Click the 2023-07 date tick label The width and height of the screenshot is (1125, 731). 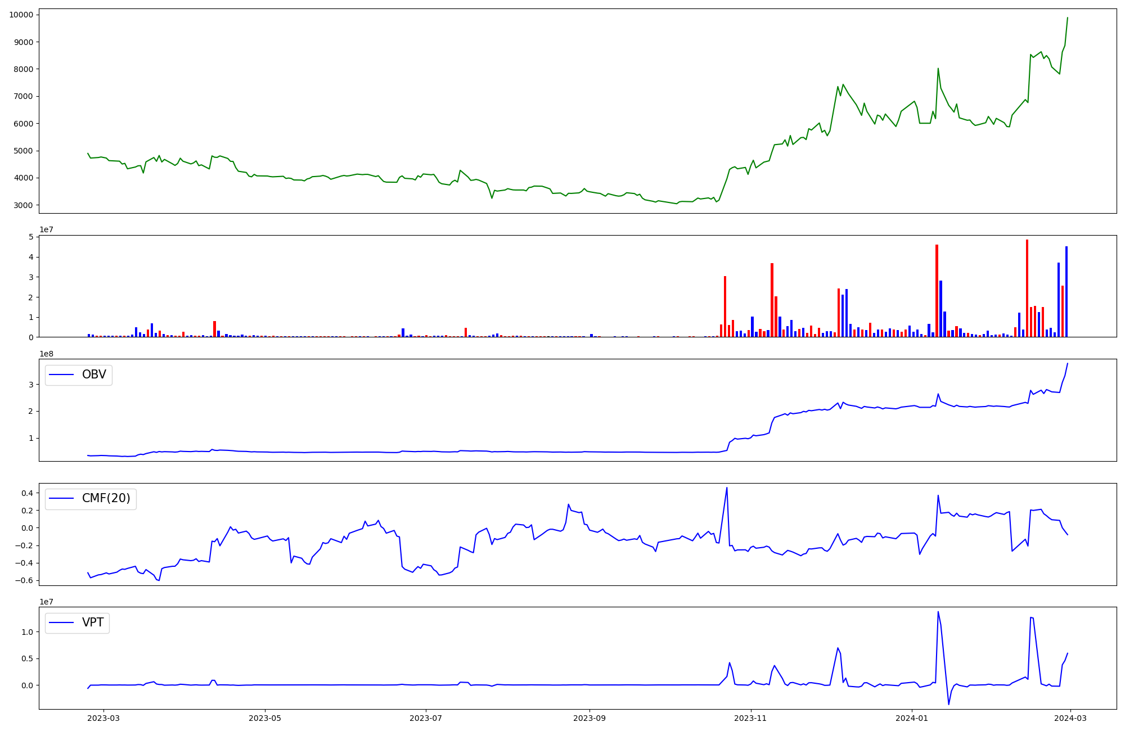(x=426, y=718)
